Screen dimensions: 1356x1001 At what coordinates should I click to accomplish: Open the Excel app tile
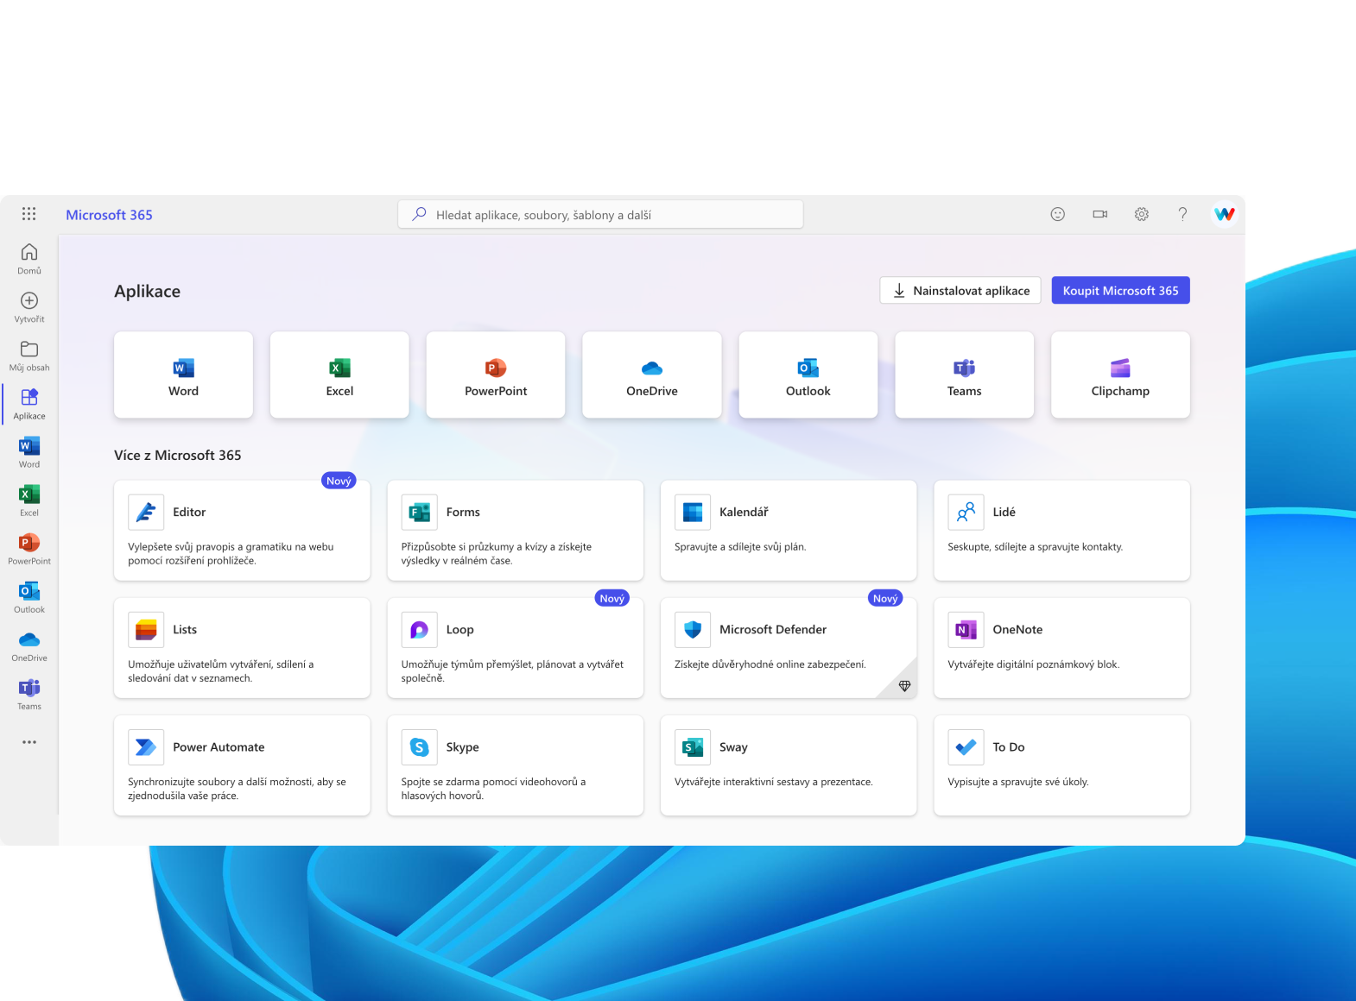coord(339,375)
